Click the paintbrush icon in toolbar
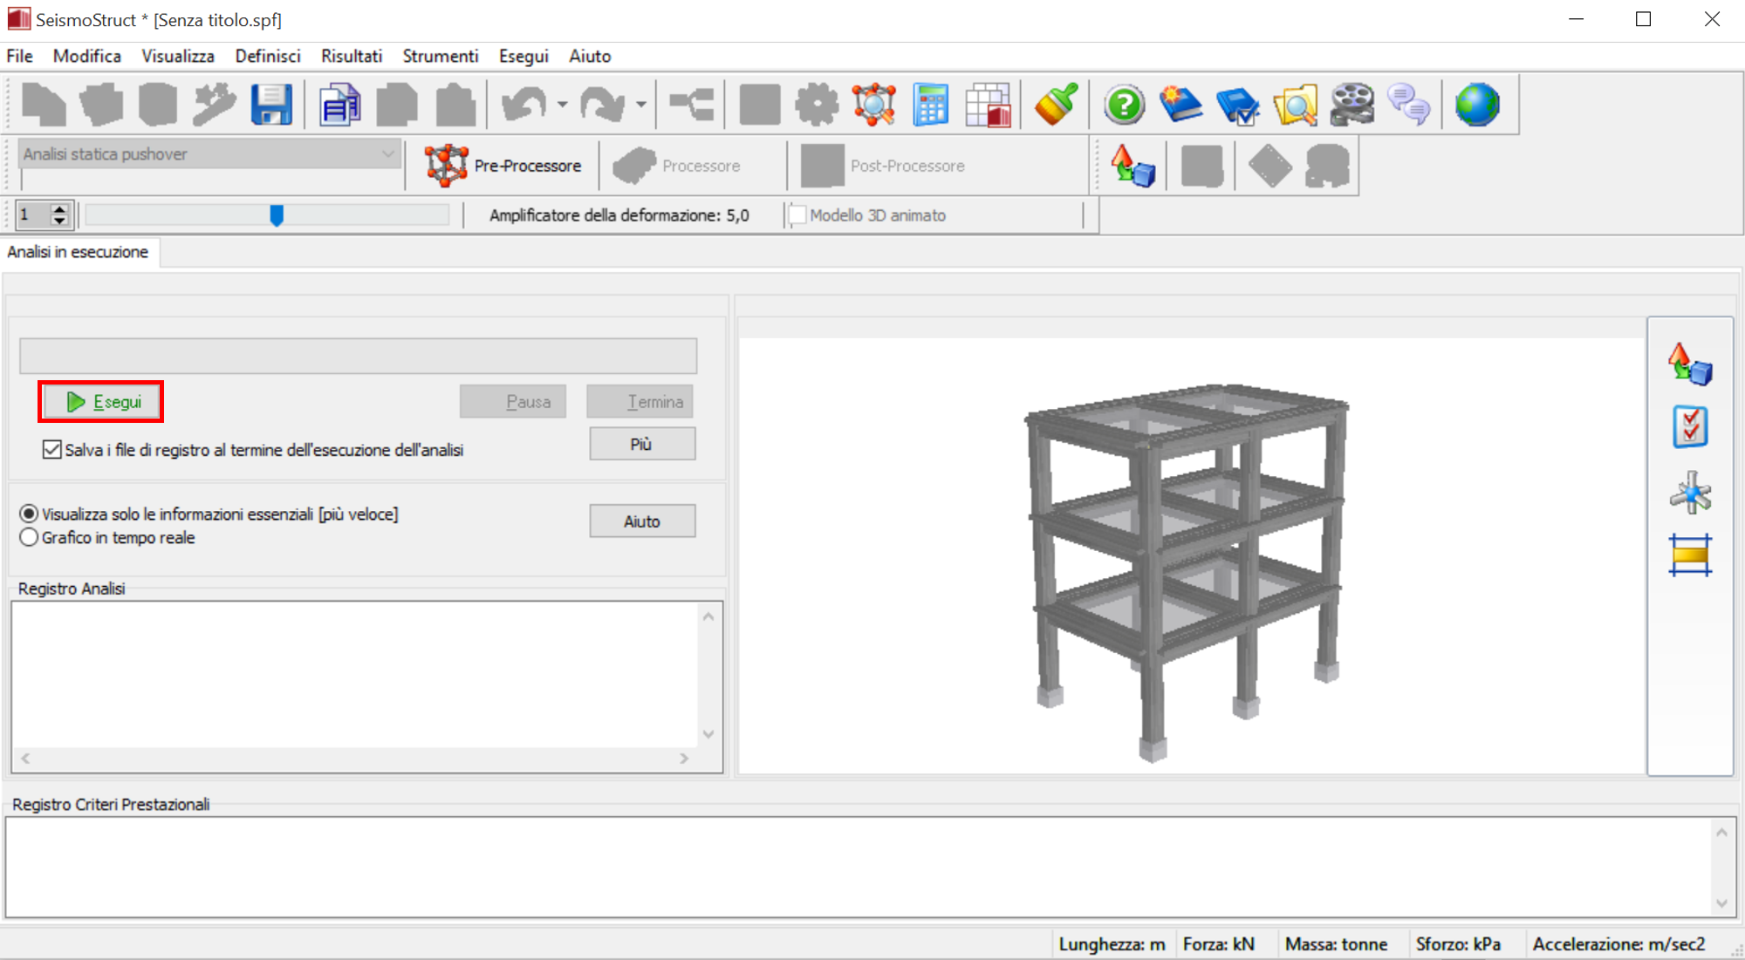 [x=1056, y=105]
